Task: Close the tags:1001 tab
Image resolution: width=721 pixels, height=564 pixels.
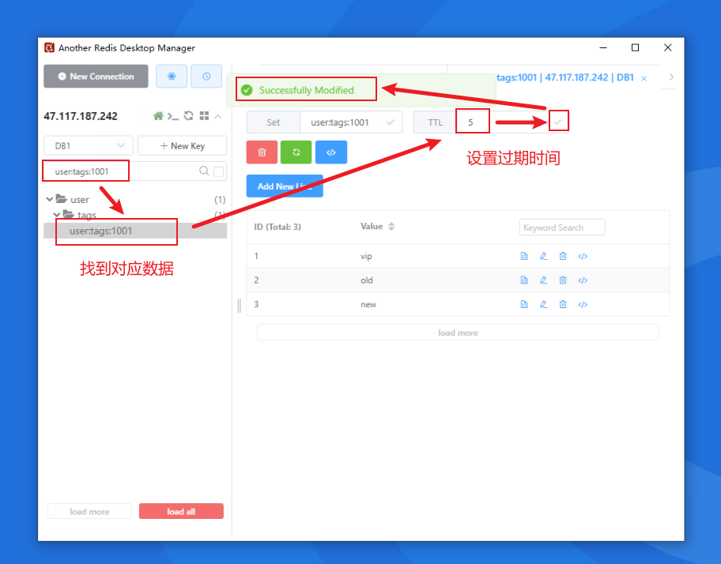Action: coord(644,78)
